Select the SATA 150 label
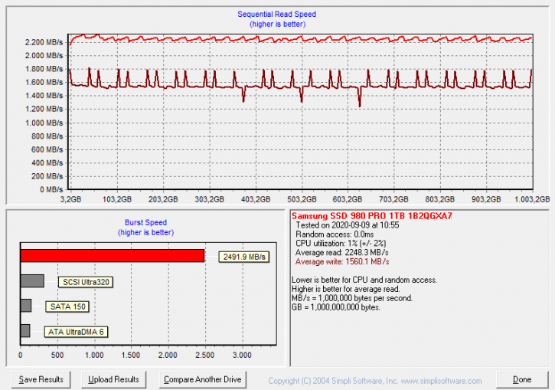 (x=67, y=306)
